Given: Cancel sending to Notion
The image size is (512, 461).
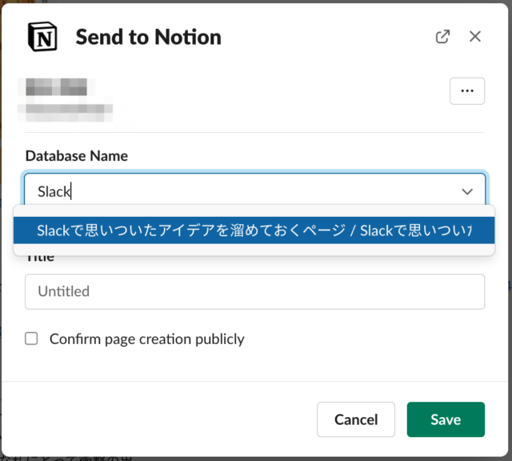Looking at the screenshot, I should (x=355, y=419).
